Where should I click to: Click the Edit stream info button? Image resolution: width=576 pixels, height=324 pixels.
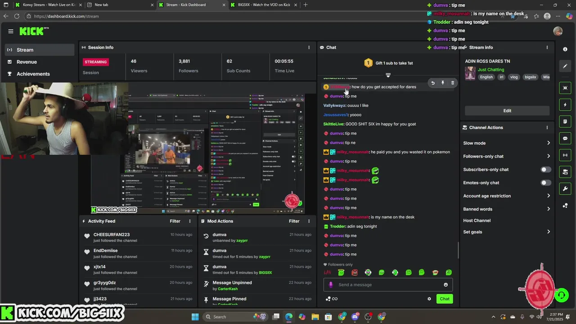pyautogui.click(x=507, y=111)
